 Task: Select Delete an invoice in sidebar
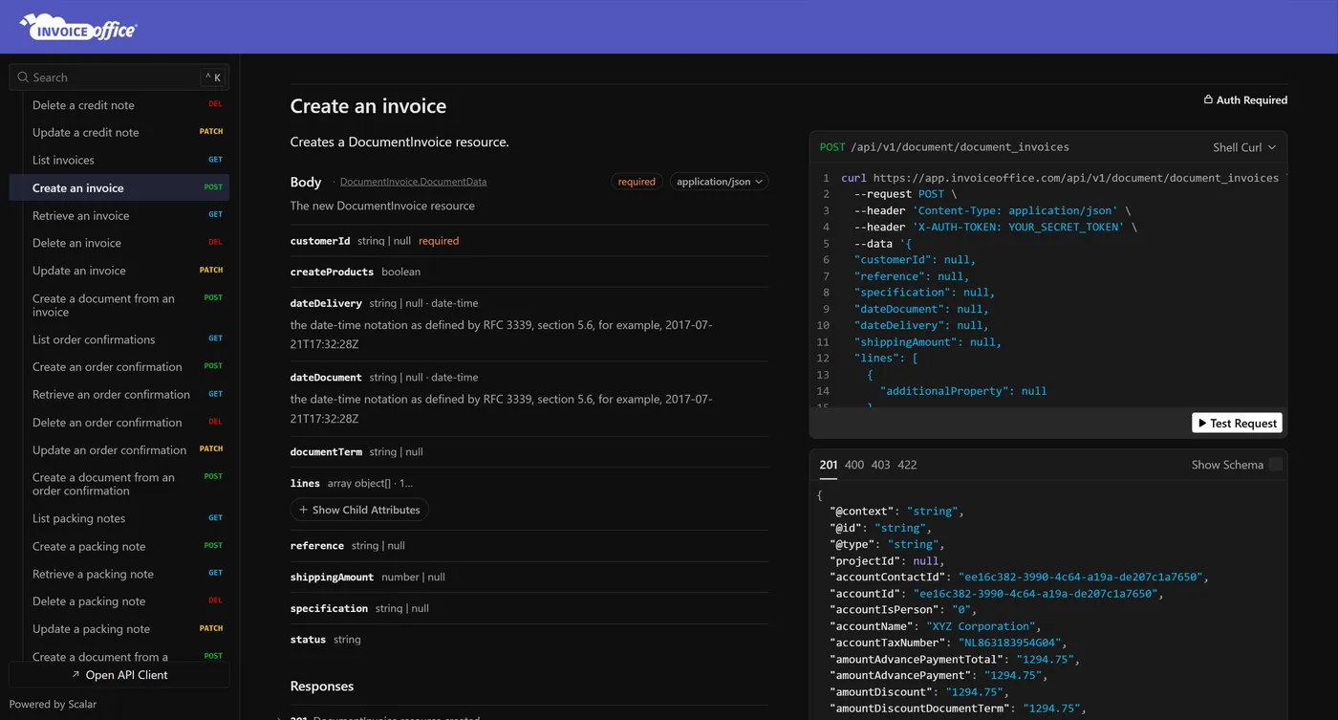(x=119, y=243)
